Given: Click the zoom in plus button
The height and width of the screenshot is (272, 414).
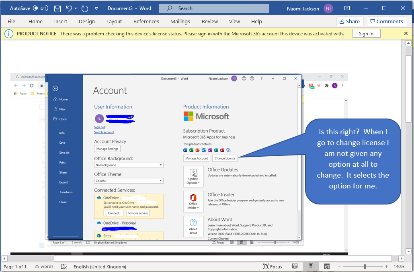Looking at the screenshot, I should click(x=387, y=266).
